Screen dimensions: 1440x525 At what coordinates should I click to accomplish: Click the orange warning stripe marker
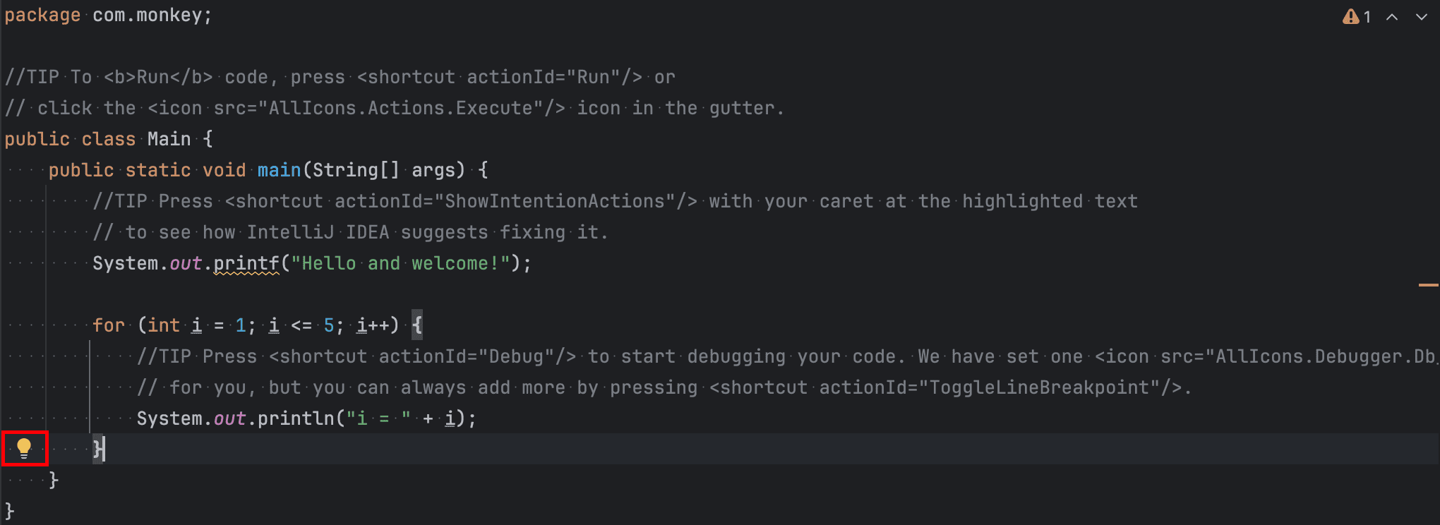(x=1428, y=285)
